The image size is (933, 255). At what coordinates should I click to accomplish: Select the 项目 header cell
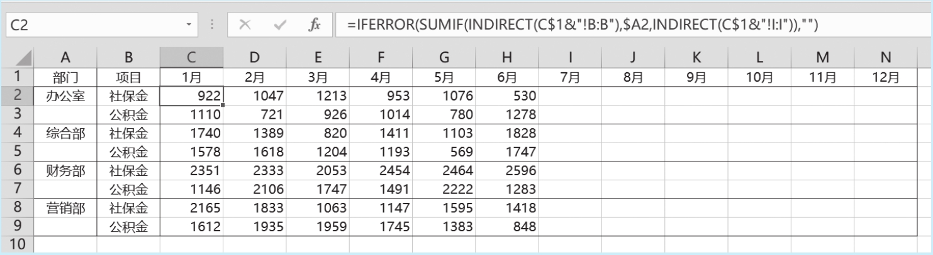click(128, 77)
